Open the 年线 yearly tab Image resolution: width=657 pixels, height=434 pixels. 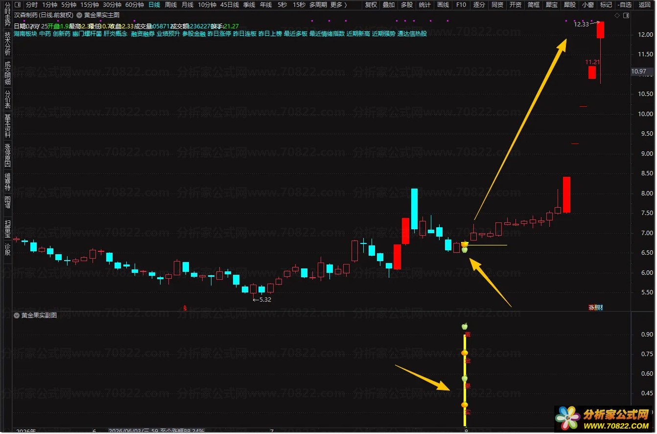pyautogui.click(x=266, y=5)
